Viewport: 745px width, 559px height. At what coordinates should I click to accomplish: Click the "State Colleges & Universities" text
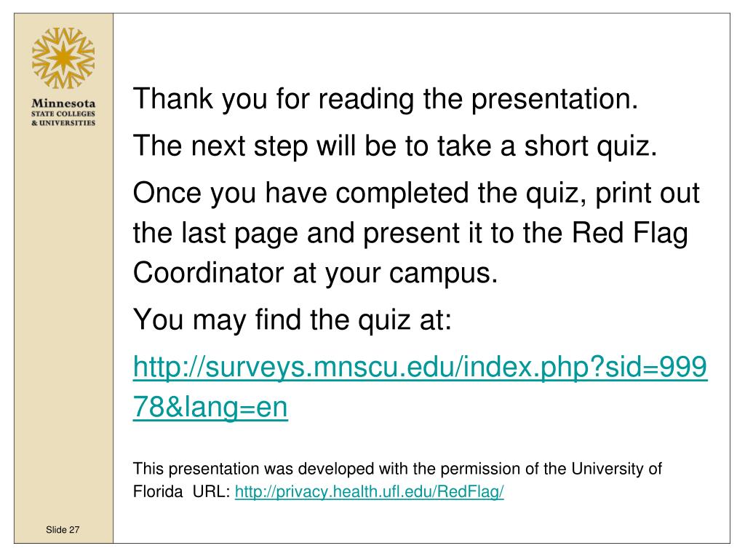(x=63, y=119)
